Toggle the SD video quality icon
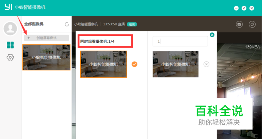262x139 pixels. tap(239, 24)
